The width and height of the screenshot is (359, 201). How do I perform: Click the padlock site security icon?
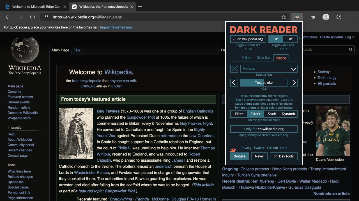[x=47, y=17]
